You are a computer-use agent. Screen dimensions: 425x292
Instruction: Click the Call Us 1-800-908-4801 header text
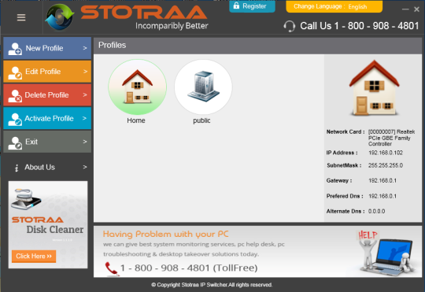[360, 26]
